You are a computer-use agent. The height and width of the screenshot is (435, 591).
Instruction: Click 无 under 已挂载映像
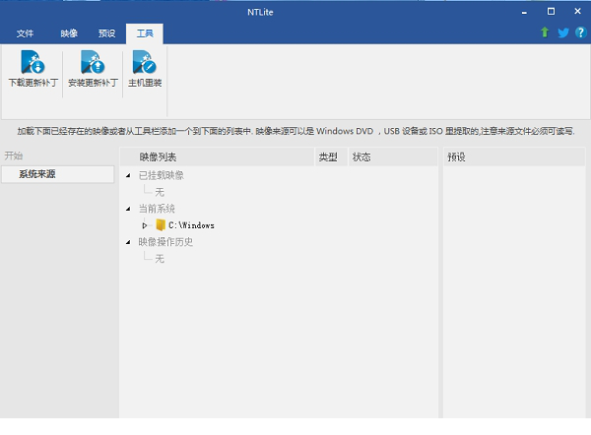[x=160, y=193]
